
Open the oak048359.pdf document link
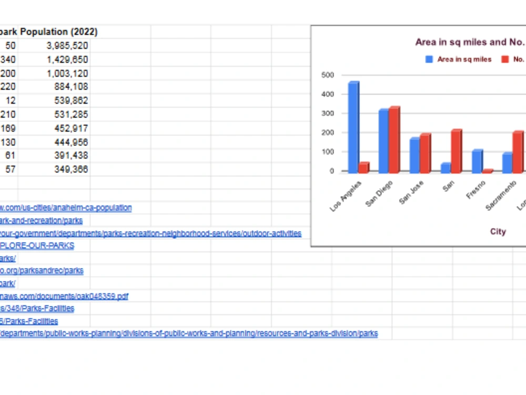[64, 296]
